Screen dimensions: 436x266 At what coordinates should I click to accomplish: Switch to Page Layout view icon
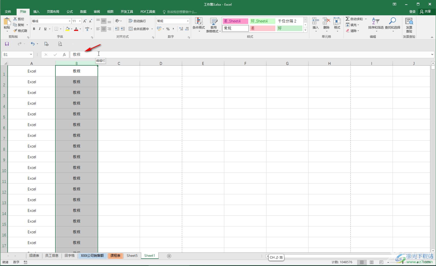pyautogui.click(x=372, y=262)
